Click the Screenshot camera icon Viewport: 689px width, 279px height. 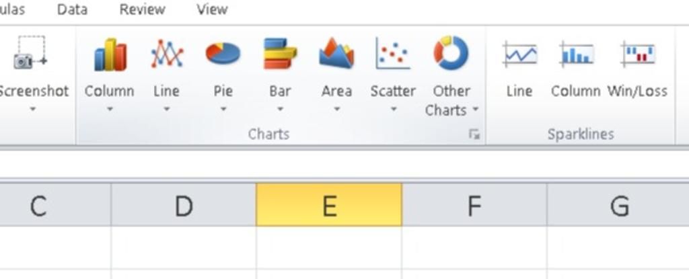tap(30, 52)
